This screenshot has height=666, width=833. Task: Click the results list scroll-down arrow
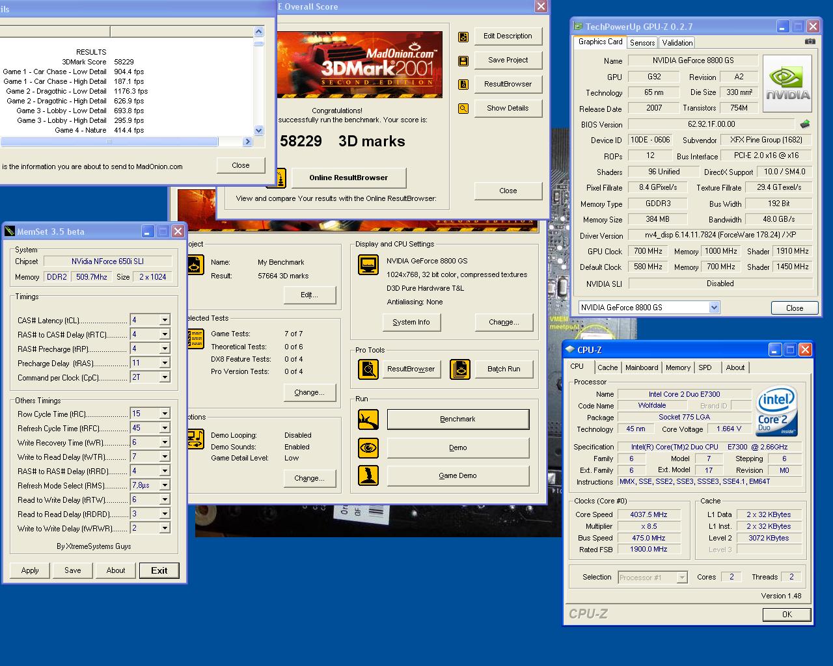click(258, 130)
